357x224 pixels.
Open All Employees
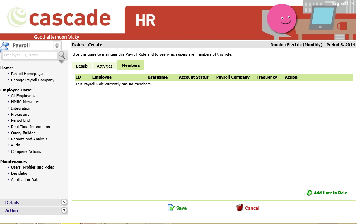pos(23,96)
